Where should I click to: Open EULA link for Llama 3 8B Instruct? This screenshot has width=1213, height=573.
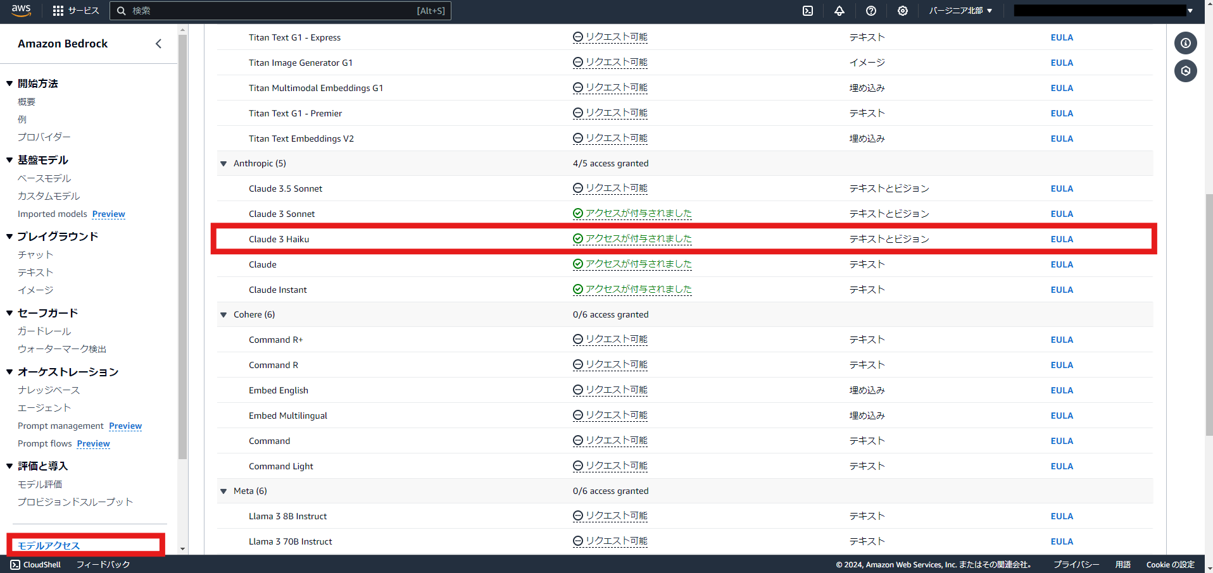[1062, 516]
